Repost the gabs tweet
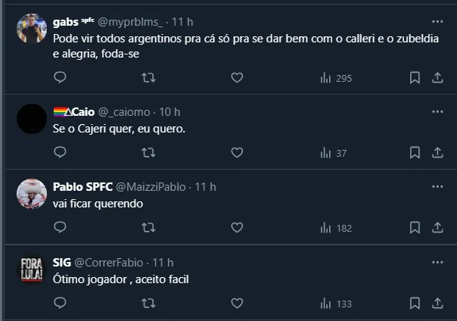 coord(149,77)
